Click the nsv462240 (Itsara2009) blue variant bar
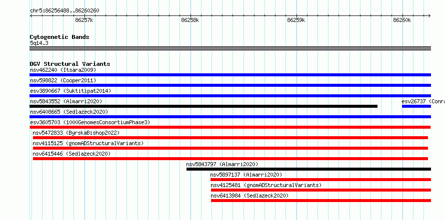The height and width of the screenshot is (220, 445). pos(230,75)
